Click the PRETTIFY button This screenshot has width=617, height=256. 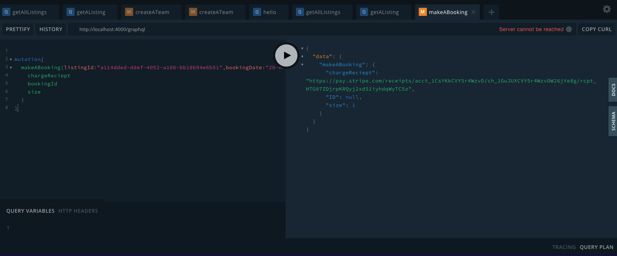point(18,29)
